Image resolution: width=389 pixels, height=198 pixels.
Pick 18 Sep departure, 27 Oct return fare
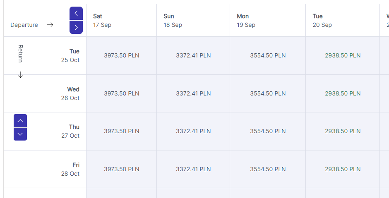[x=193, y=131]
